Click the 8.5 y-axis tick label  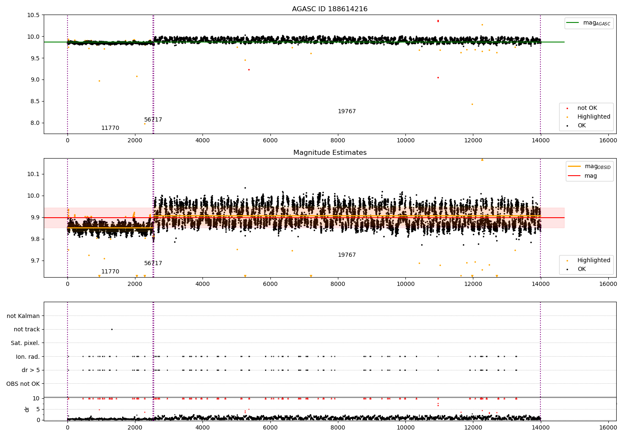[35, 102]
